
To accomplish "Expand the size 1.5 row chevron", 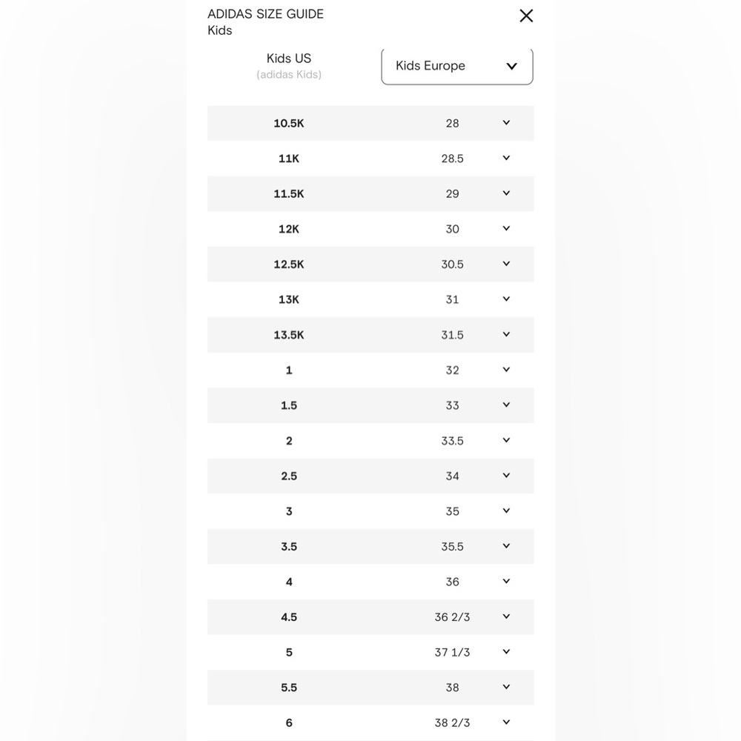I will pos(506,405).
